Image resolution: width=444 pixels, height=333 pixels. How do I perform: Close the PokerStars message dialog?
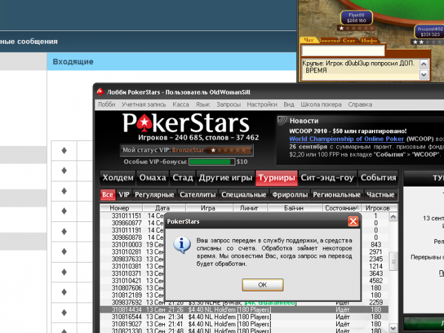point(353,221)
